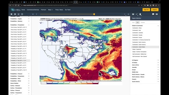Open a new browser tab
Screen dimensions: 169x95
pyautogui.click(x=152, y=2)
